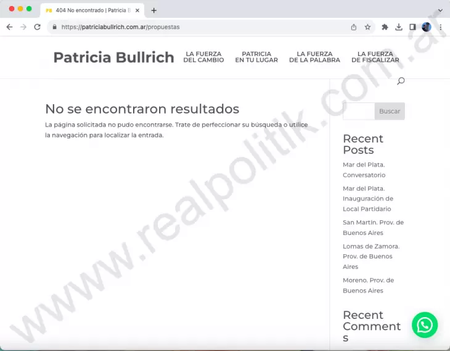
Task: Share this page using the share icon
Action: [354, 27]
